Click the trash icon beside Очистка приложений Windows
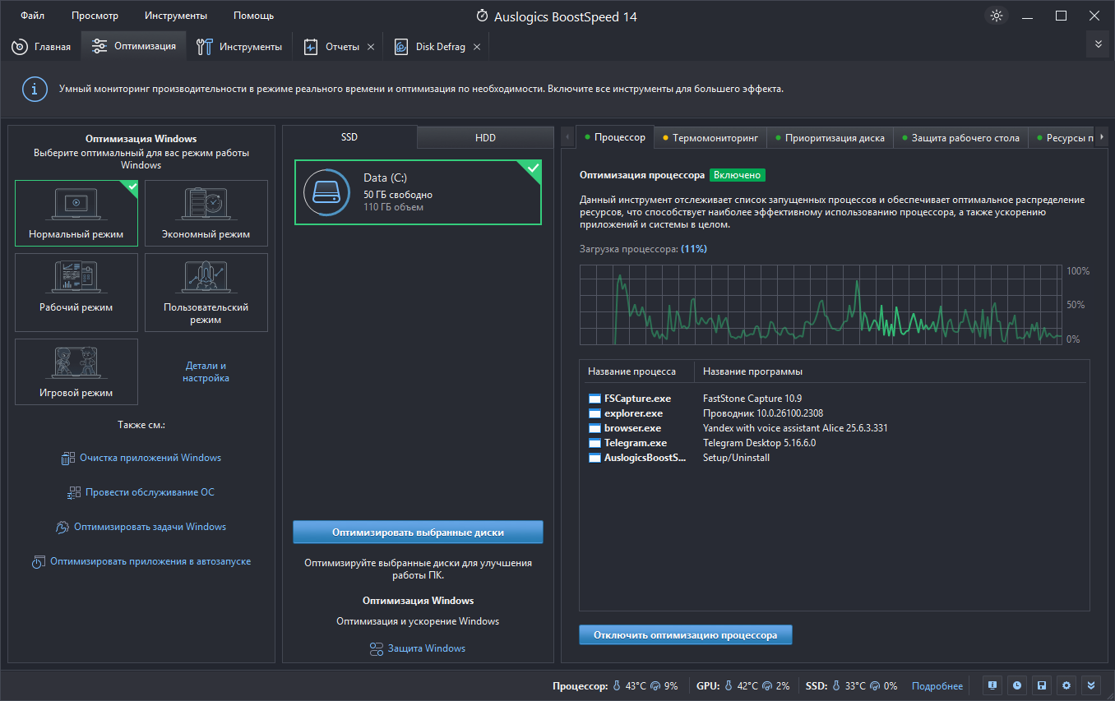 pos(68,458)
